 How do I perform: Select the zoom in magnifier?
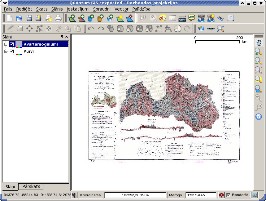[259, 52]
